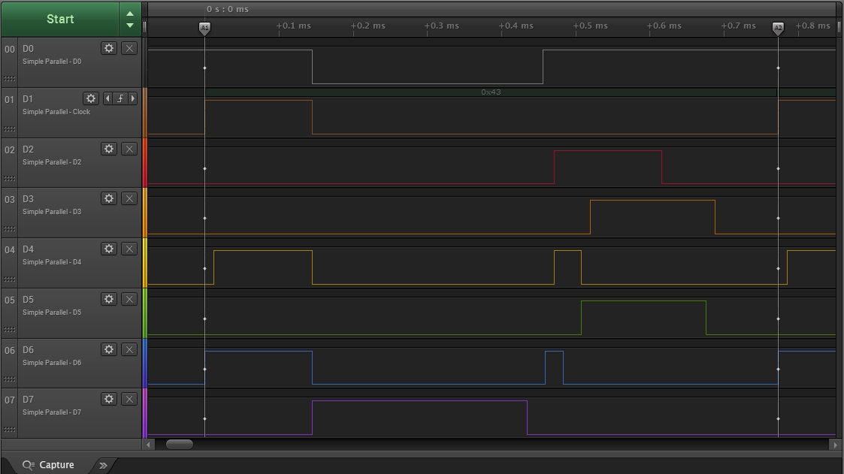The height and width of the screenshot is (474, 844).
Task: Open settings gear for channel D4
Action: tap(109, 249)
